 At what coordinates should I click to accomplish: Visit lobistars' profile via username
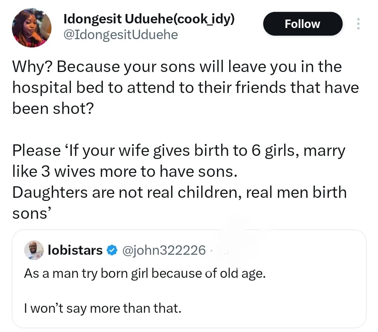click(164, 250)
